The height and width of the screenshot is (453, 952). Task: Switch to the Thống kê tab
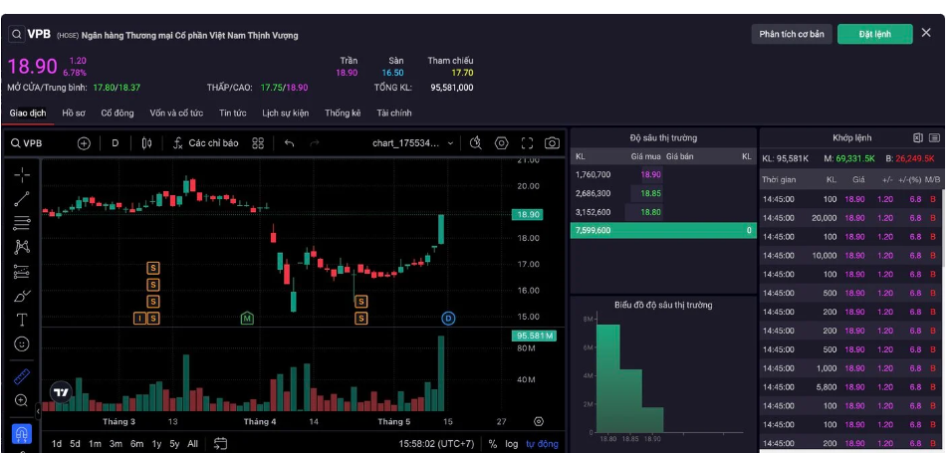click(x=343, y=113)
